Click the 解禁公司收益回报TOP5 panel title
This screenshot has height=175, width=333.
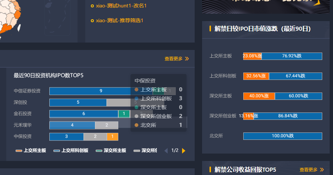click(245, 170)
